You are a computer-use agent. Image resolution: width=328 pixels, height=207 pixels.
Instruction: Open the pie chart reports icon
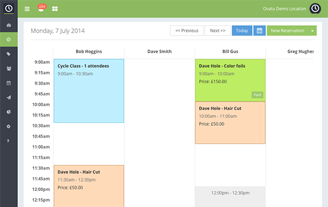tap(9, 112)
